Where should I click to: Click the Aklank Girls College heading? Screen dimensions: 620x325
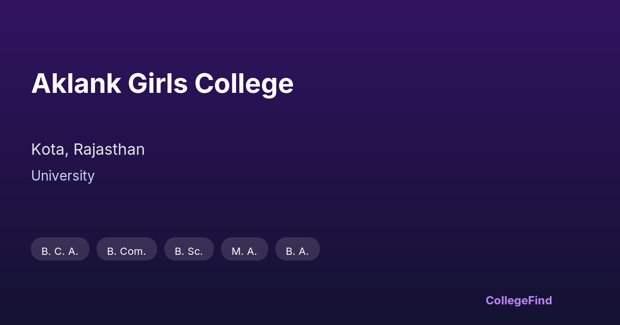(162, 84)
